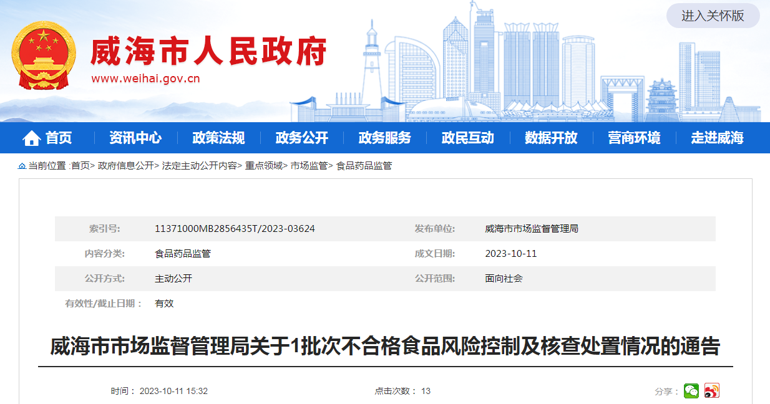Select 政务公开 in navigation bar
The width and height of the screenshot is (770, 404).
(301, 138)
